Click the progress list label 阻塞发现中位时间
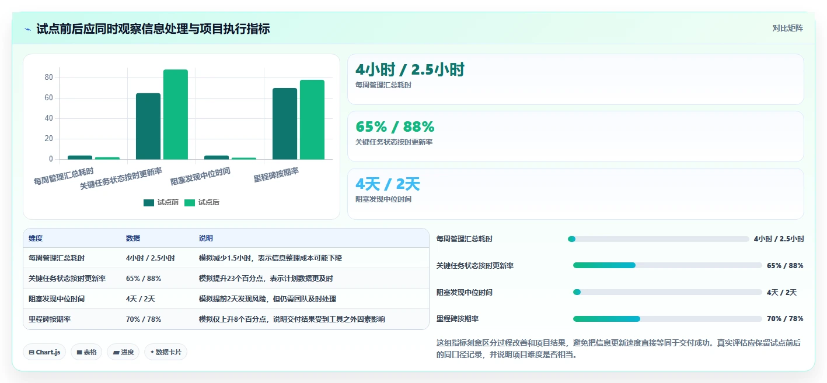 coord(465,292)
